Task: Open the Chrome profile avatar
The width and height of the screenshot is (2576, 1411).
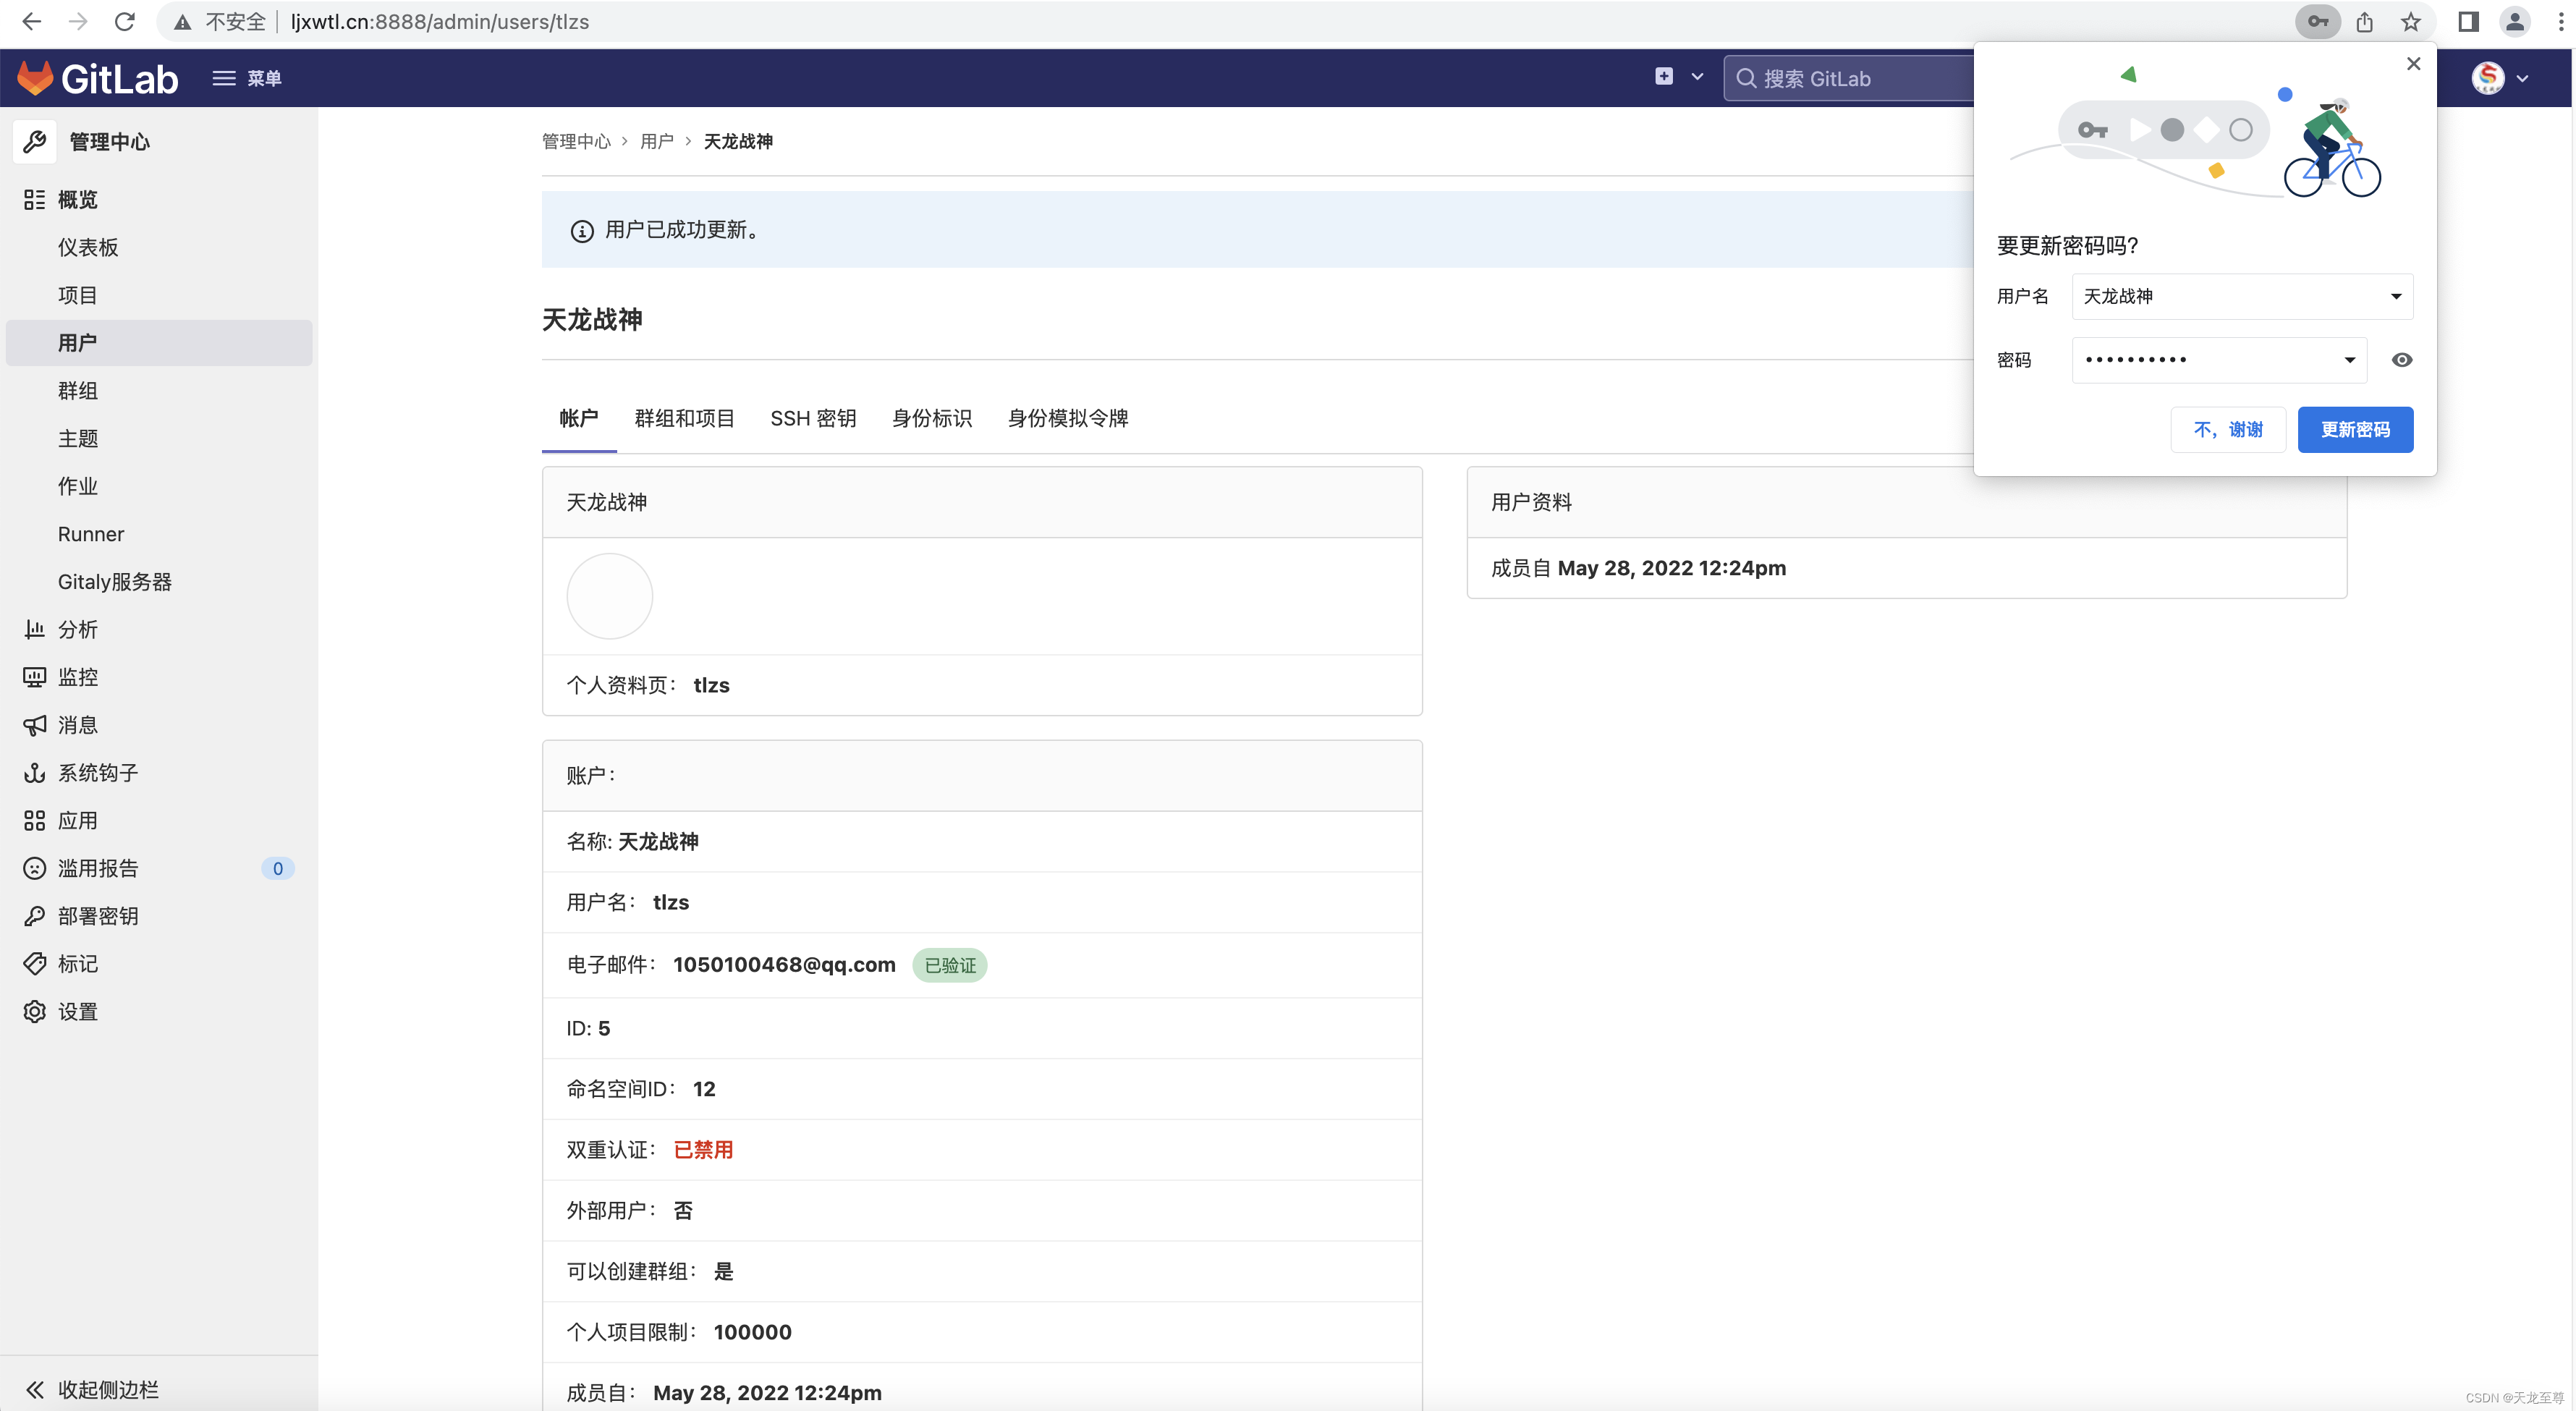Action: (2515, 21)
